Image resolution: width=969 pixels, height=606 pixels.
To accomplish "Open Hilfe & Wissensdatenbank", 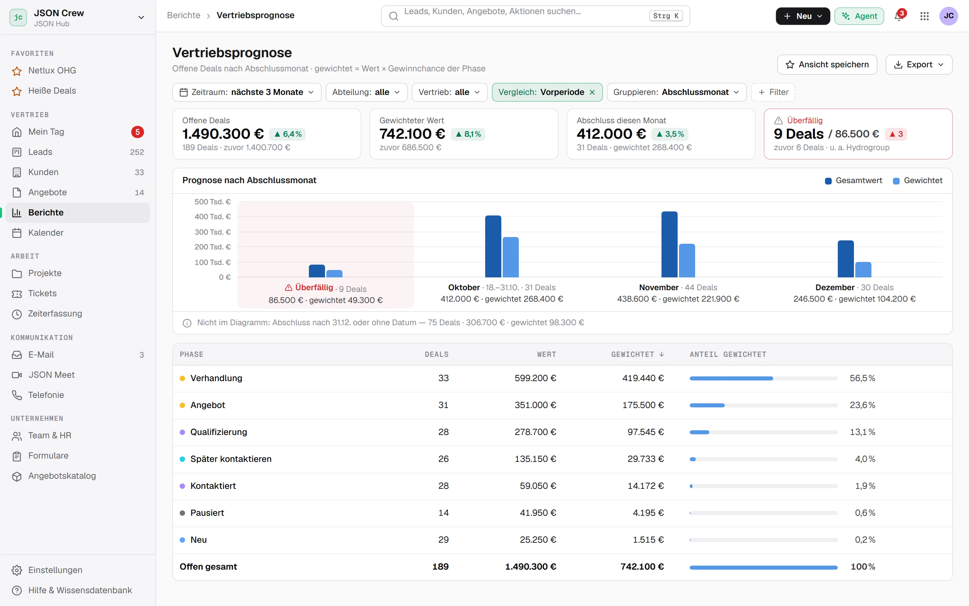I will click(78, 591).
